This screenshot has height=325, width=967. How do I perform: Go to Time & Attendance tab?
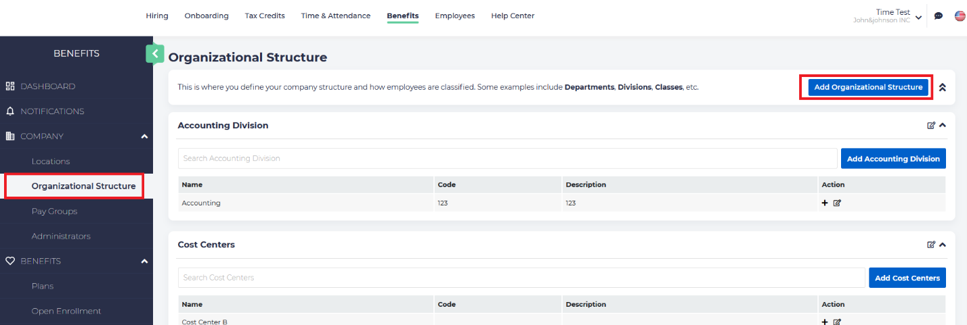335,16
